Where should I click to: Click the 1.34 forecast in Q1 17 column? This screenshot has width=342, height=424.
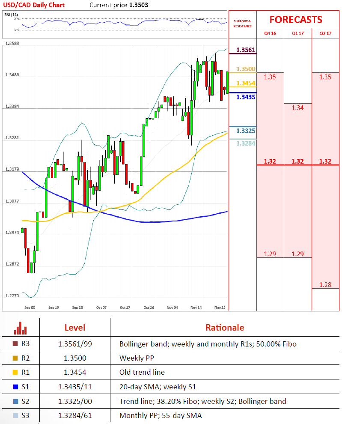click(297, 108)
